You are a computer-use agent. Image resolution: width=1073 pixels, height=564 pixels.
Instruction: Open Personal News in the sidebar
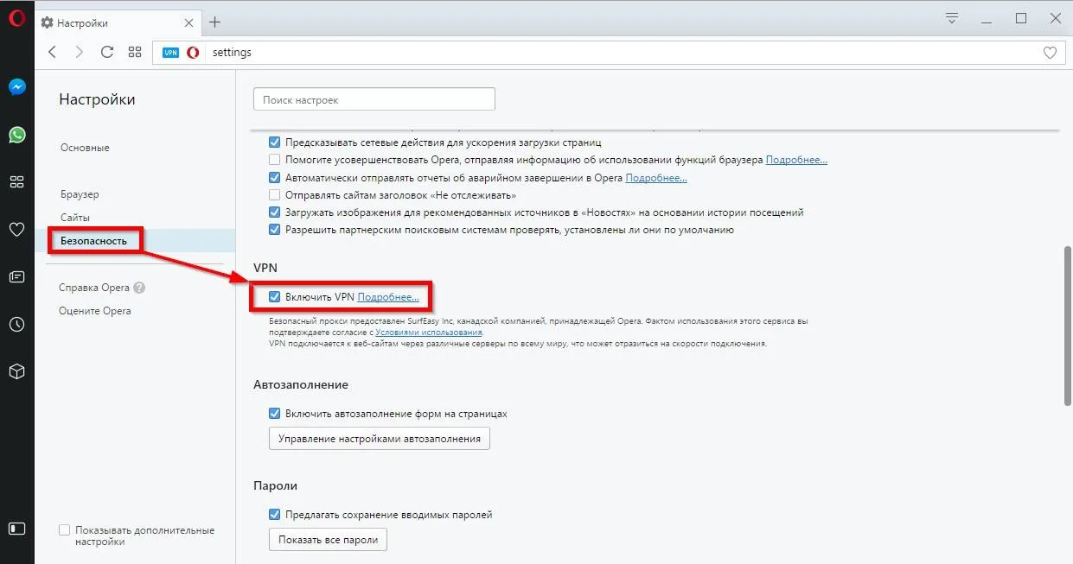16,277
